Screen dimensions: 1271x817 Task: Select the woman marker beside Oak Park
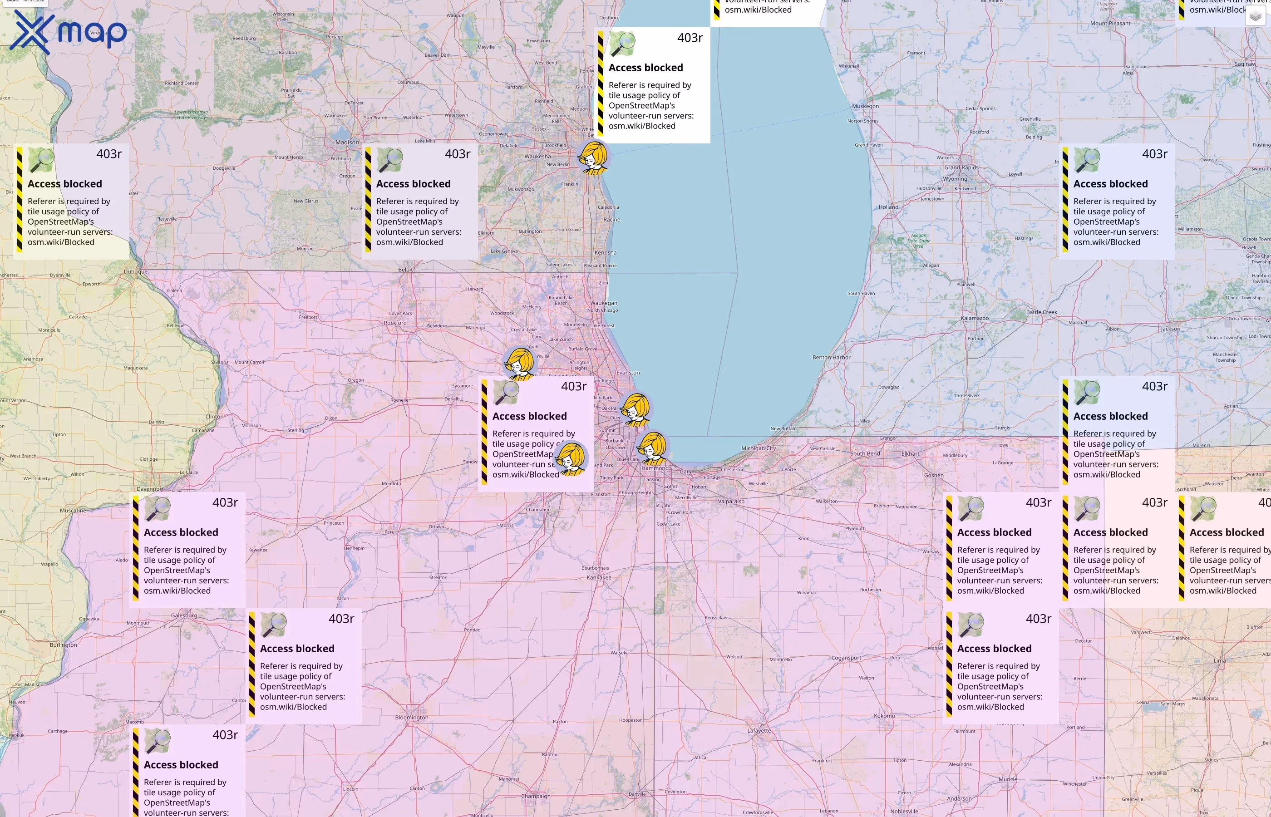(635, 409)
